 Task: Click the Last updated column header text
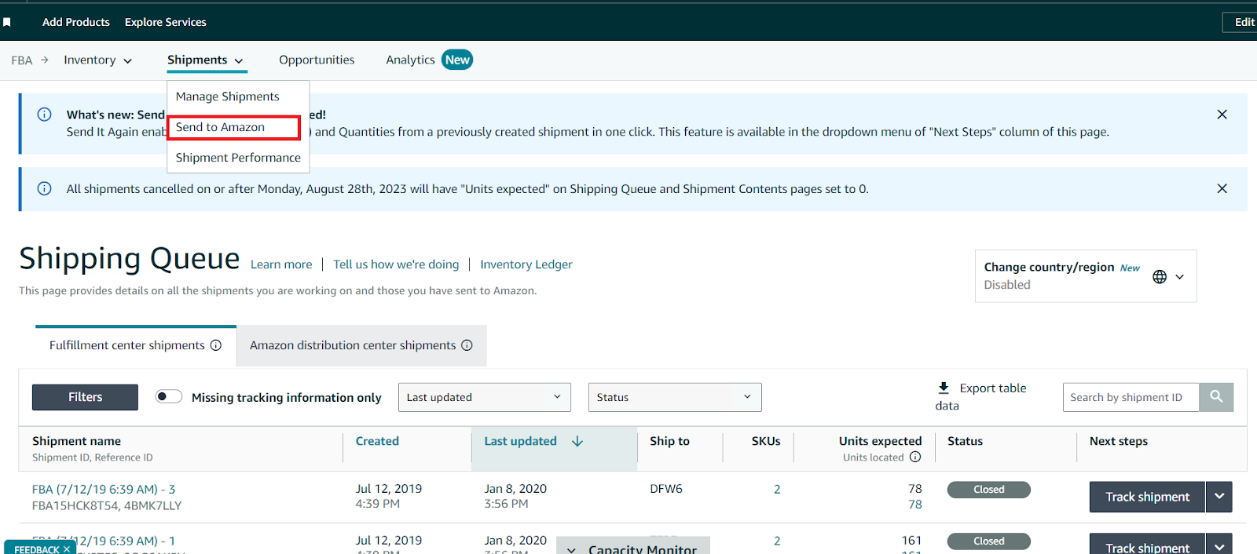tap(520, 441)
